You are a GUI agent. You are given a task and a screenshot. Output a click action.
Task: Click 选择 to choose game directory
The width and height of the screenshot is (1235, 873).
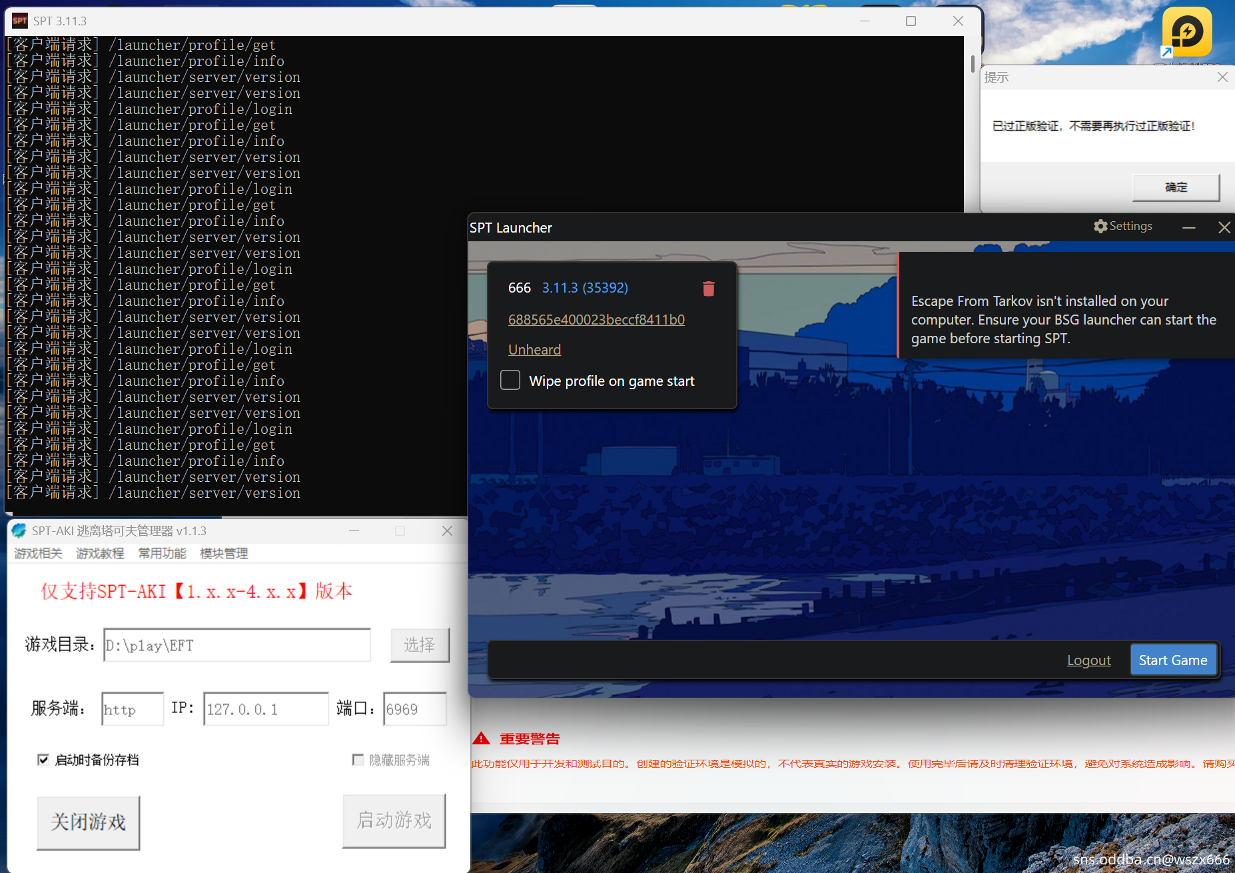[420, 644]
